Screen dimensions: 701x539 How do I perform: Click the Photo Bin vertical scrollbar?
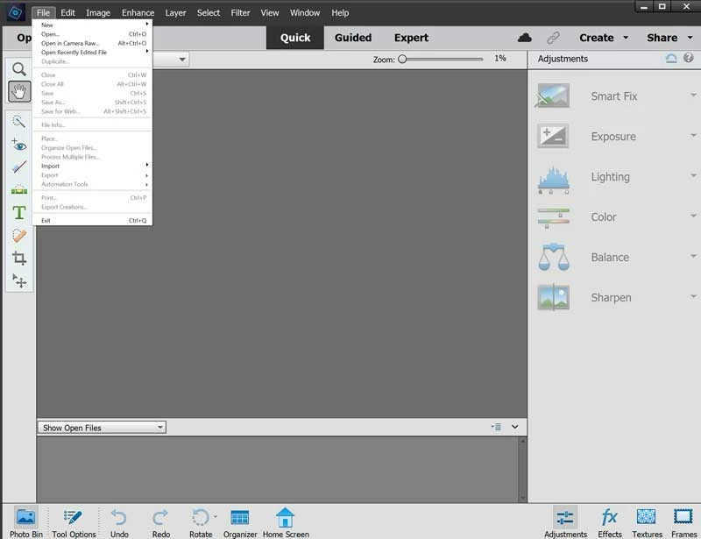point(521,469)
